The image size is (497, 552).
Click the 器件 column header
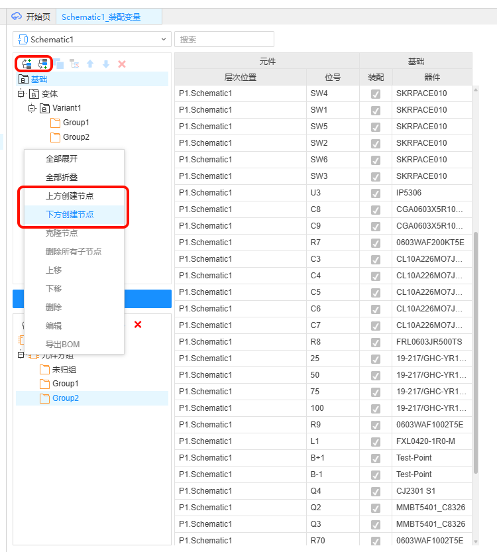pos(432,77)
